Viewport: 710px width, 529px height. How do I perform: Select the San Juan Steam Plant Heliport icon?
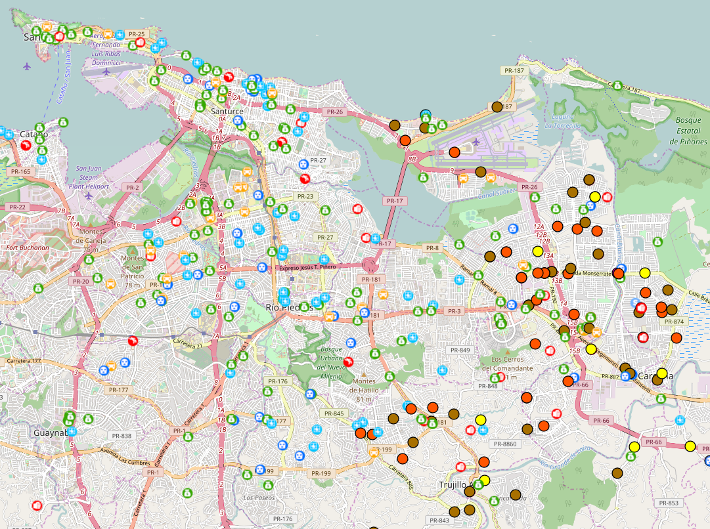(89, 196)
